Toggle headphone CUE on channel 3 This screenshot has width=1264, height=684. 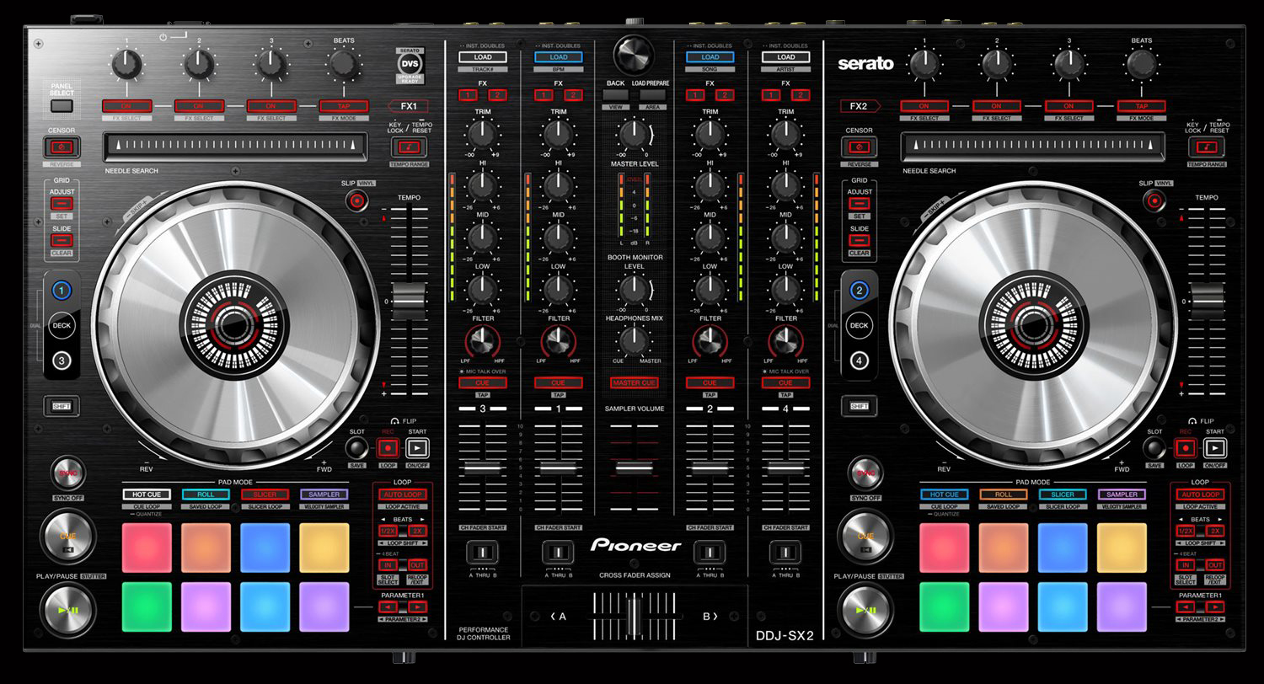click(x=483, y=382)
